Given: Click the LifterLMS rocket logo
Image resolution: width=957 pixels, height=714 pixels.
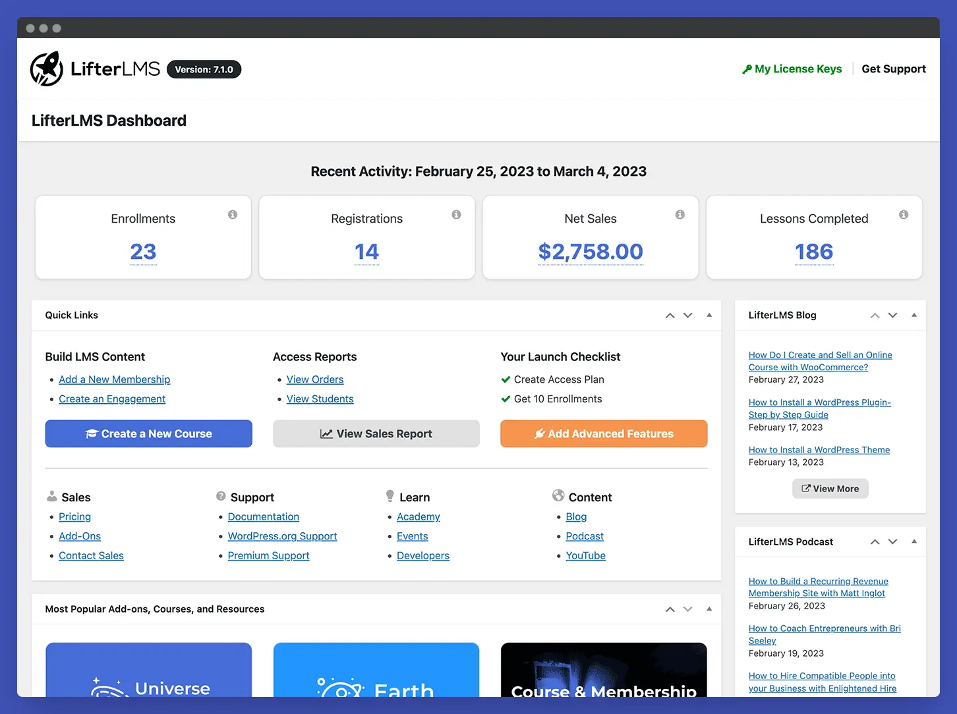Looking at the screenshot, I should point(46,69).
